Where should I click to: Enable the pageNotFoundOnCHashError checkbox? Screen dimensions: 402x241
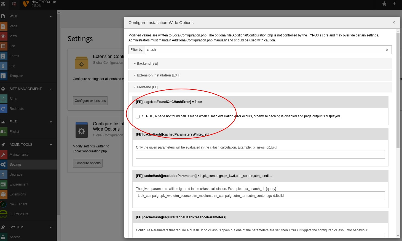click(x=138, y=116)
